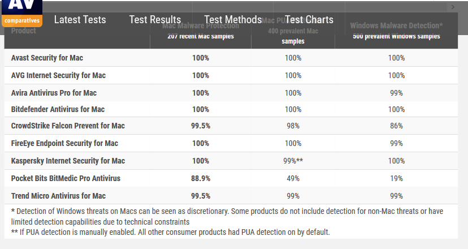Image resolution: width=468 pixels, height=249 pixels.
Task: Select the Avast Security for Mac row label
Action: 47,58
